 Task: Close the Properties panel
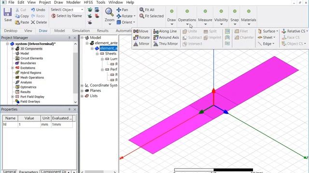click(x=75, y=109)
